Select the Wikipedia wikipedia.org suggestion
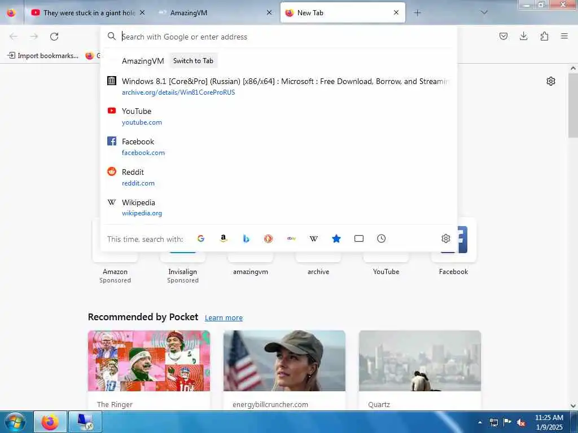 click(279, 207)
